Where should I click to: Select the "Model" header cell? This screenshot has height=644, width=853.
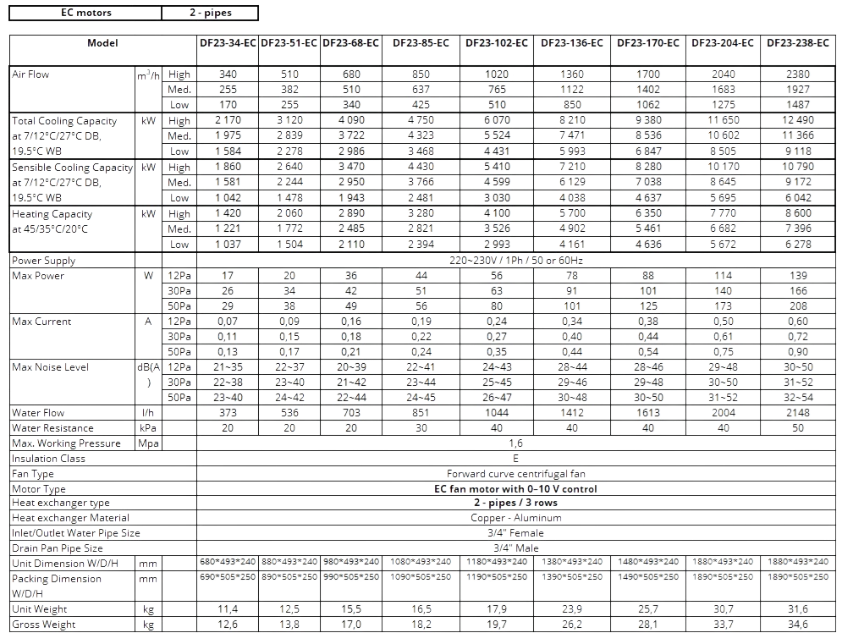(x=103, y=42)
